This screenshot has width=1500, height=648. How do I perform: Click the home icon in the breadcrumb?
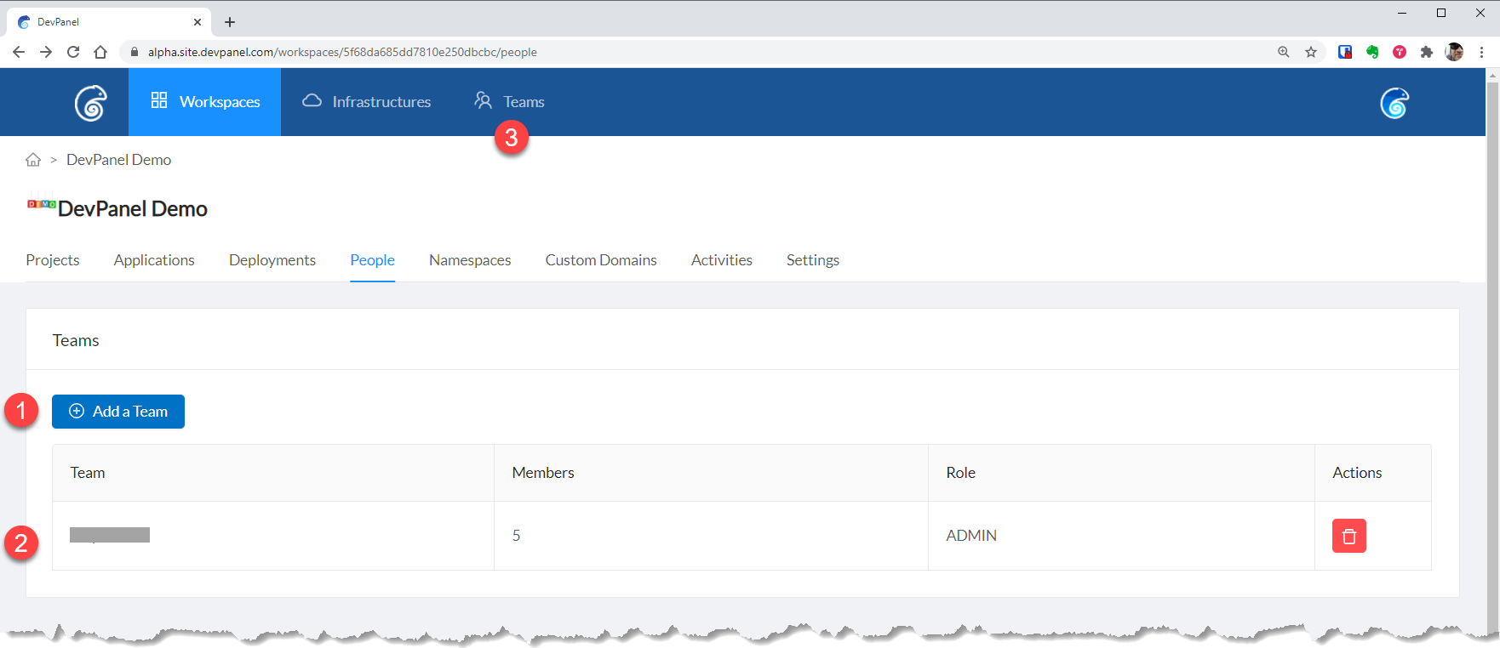coord(33,160)
